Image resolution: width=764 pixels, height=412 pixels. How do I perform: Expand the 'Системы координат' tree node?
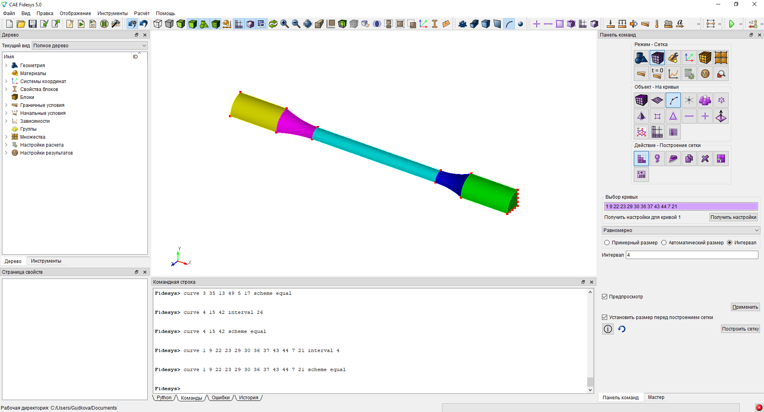[x=6, y=81]
